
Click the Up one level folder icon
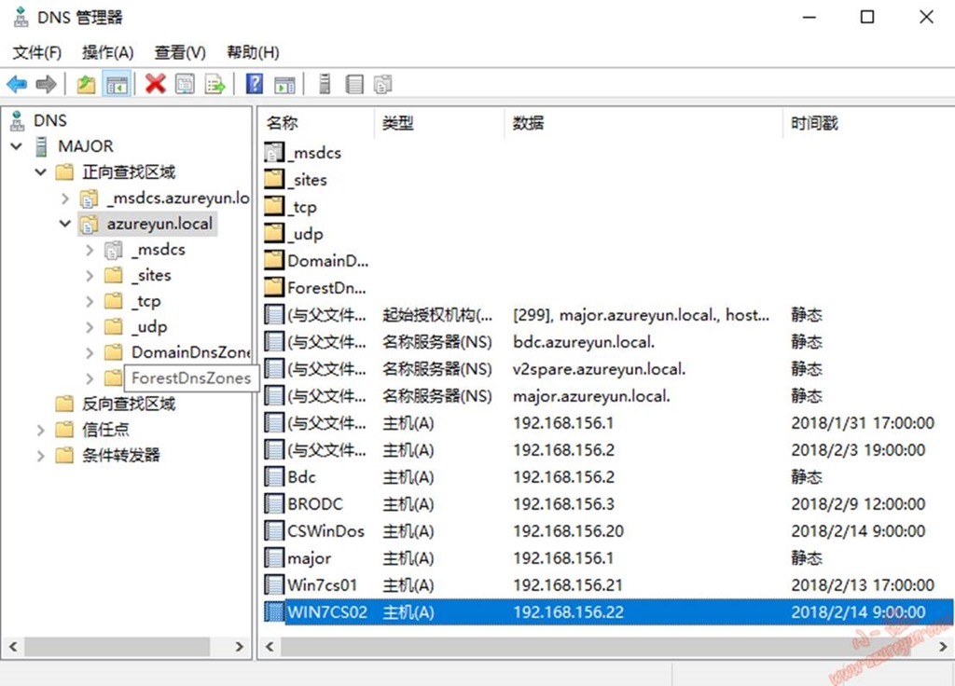coord(86,84)
